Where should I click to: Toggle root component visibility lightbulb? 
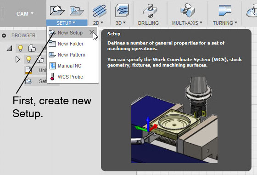coord(20,48)
